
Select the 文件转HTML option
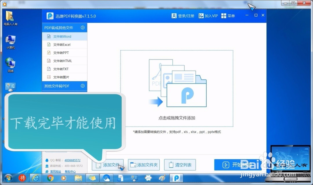pyautogui.click(x=64, y=61)
